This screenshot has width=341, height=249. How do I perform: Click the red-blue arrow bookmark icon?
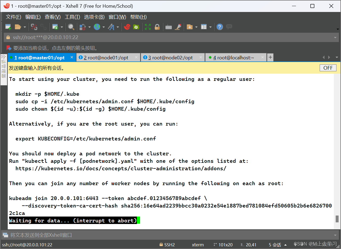tap(9, 48)
